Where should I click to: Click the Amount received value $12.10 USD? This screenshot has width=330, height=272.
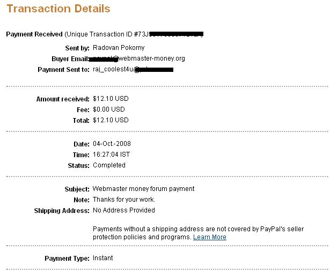pos(111,99)
